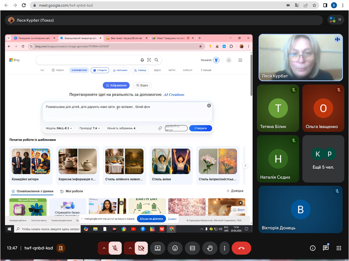
Task: Toggle closed captions
Action: tap(192, 248)
